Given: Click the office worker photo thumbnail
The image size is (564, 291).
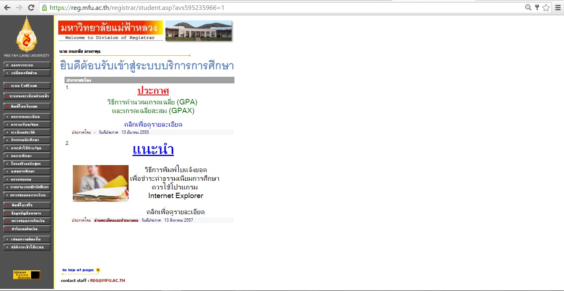Looking at the screenshot, I should 100,184.
